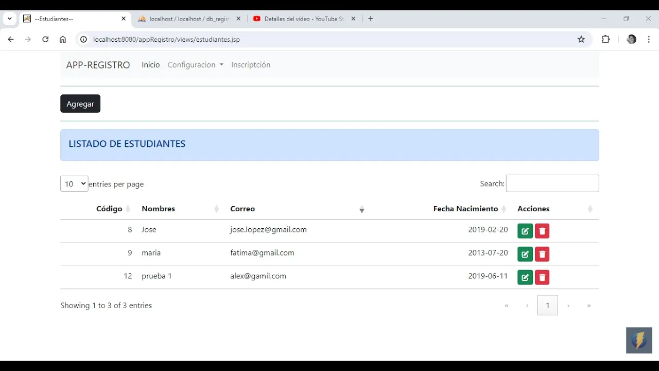Open Inscriptción navigation link
This screenshot has width=659, height=371.
[251, 65]
